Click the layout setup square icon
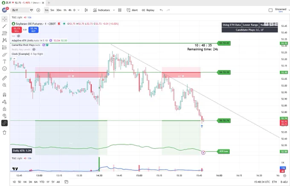Screen dimensions: 290x186 coord(270,10)
